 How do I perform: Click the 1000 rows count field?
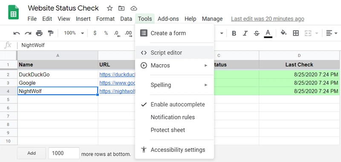pos(64,153)
